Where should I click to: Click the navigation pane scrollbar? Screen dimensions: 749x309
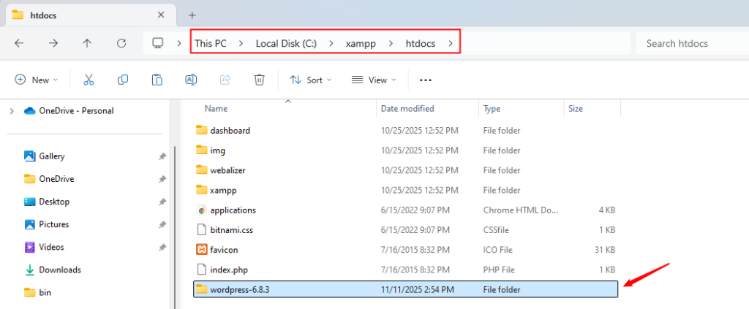(175, 226)
